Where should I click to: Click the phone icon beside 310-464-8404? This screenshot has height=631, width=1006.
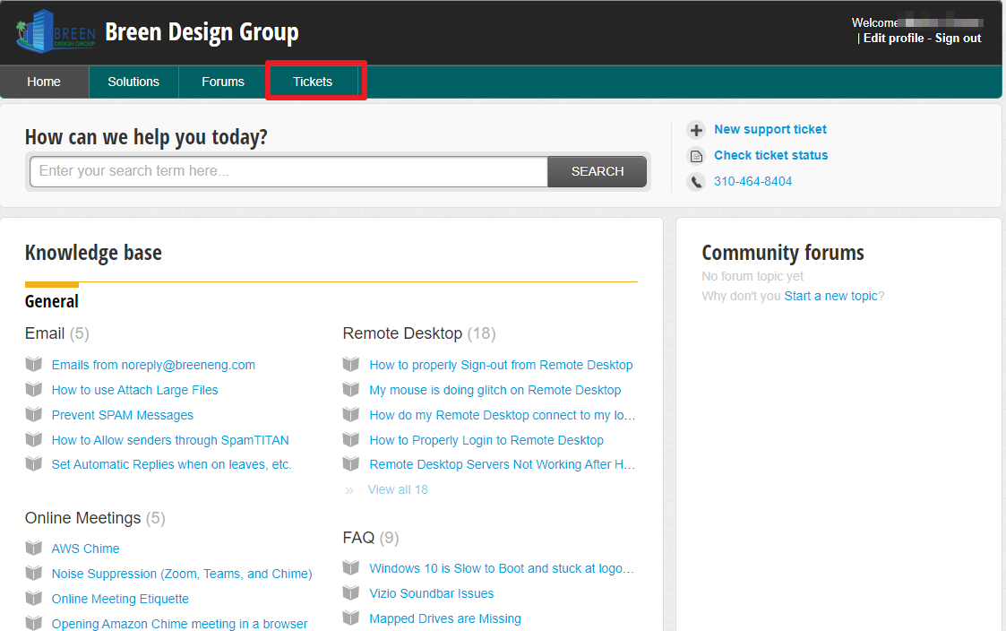pyautogui.click(x=696, y=182)
